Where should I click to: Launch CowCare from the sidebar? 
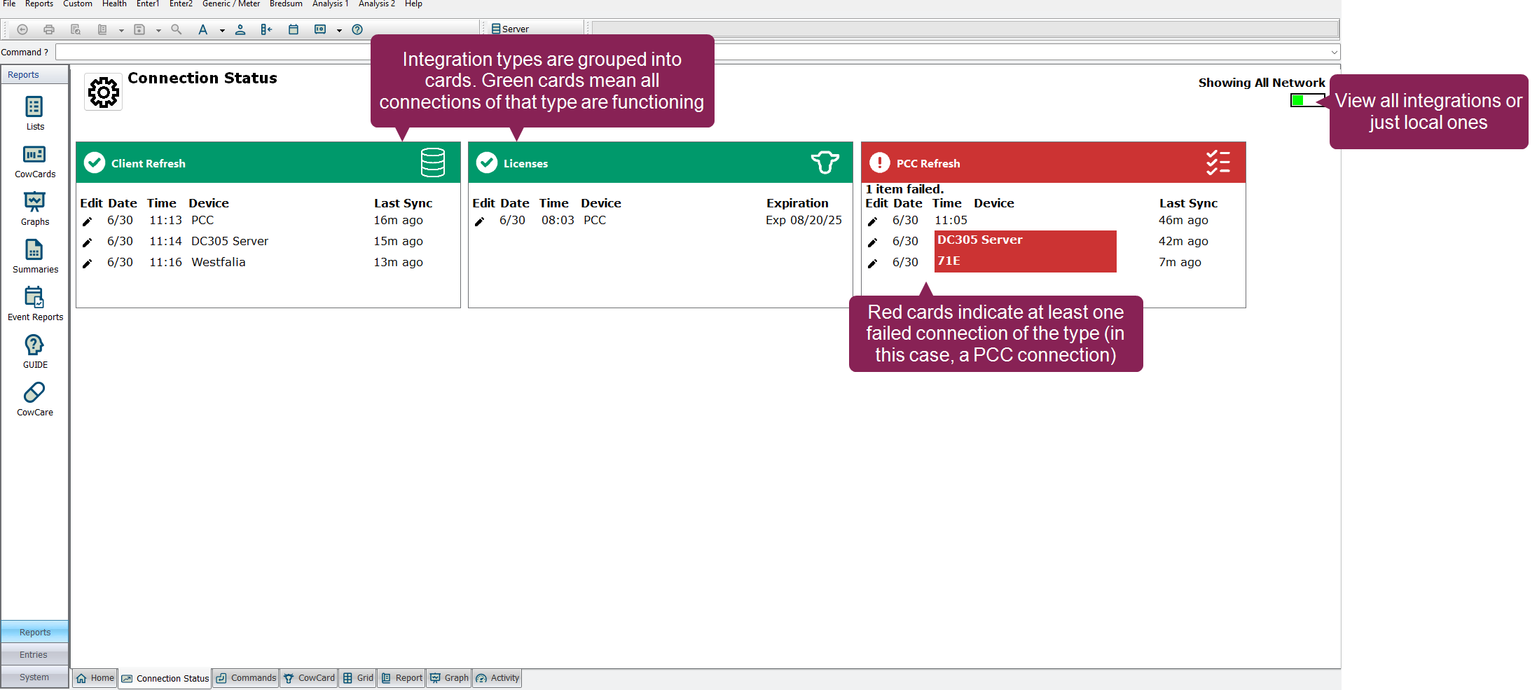coord(34,399)
